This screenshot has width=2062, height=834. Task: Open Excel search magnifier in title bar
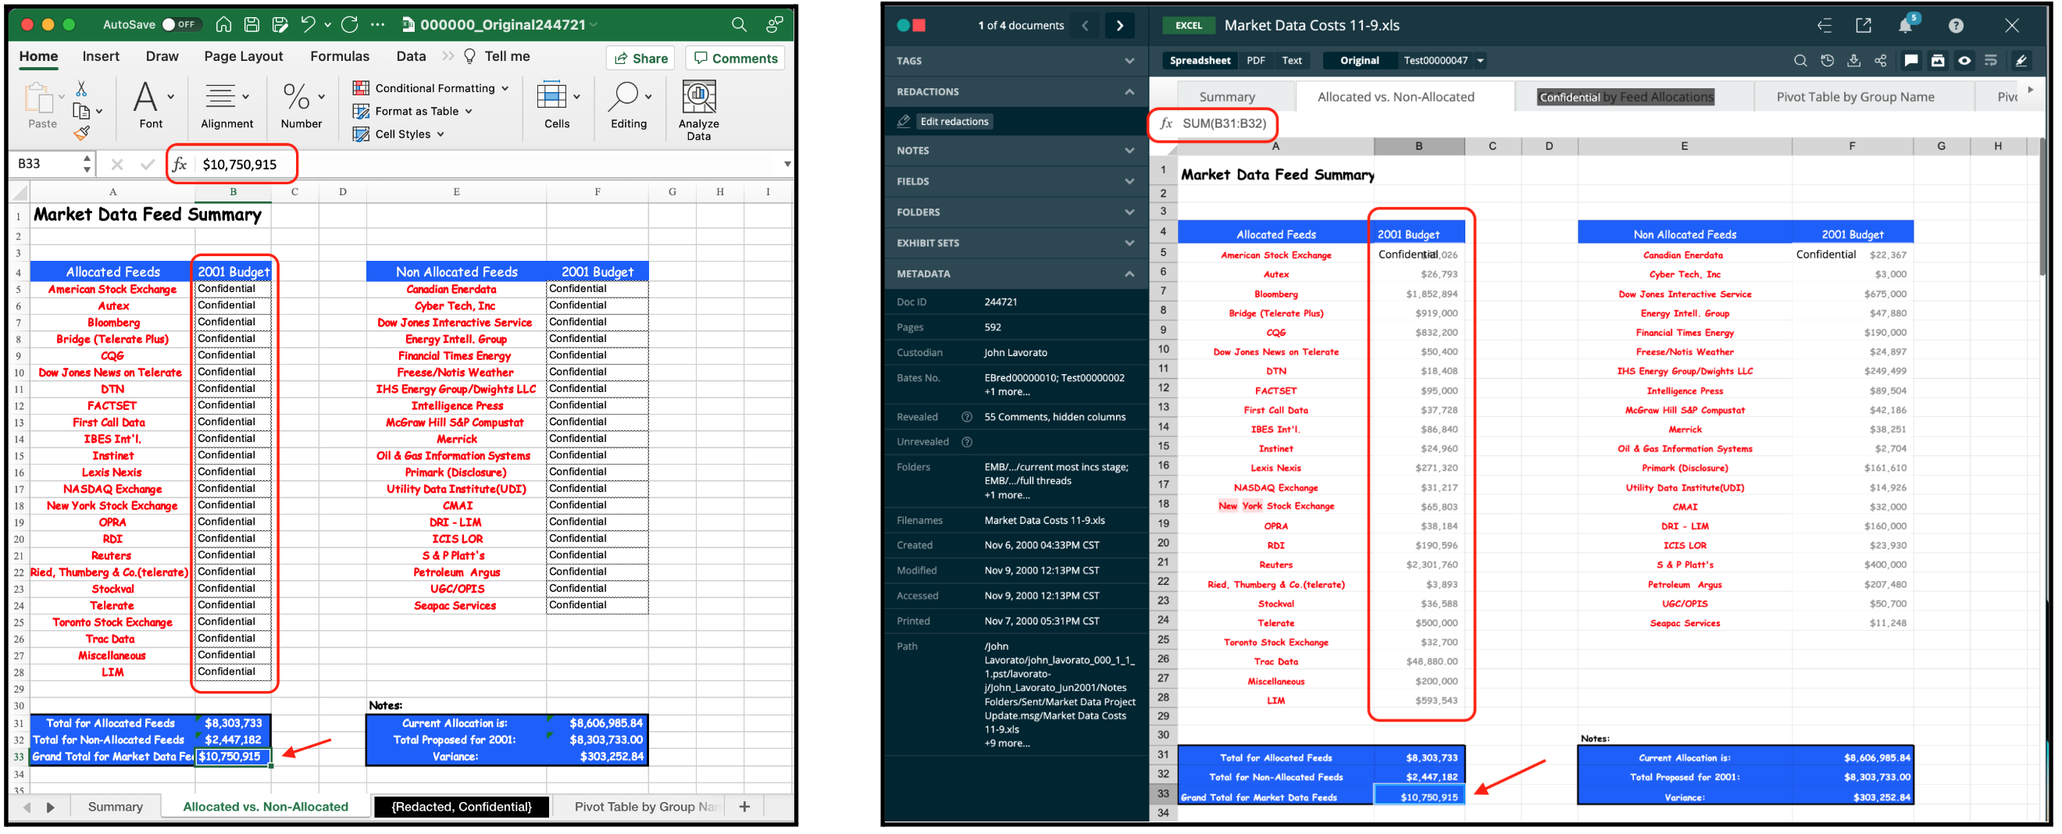[739, 25]
